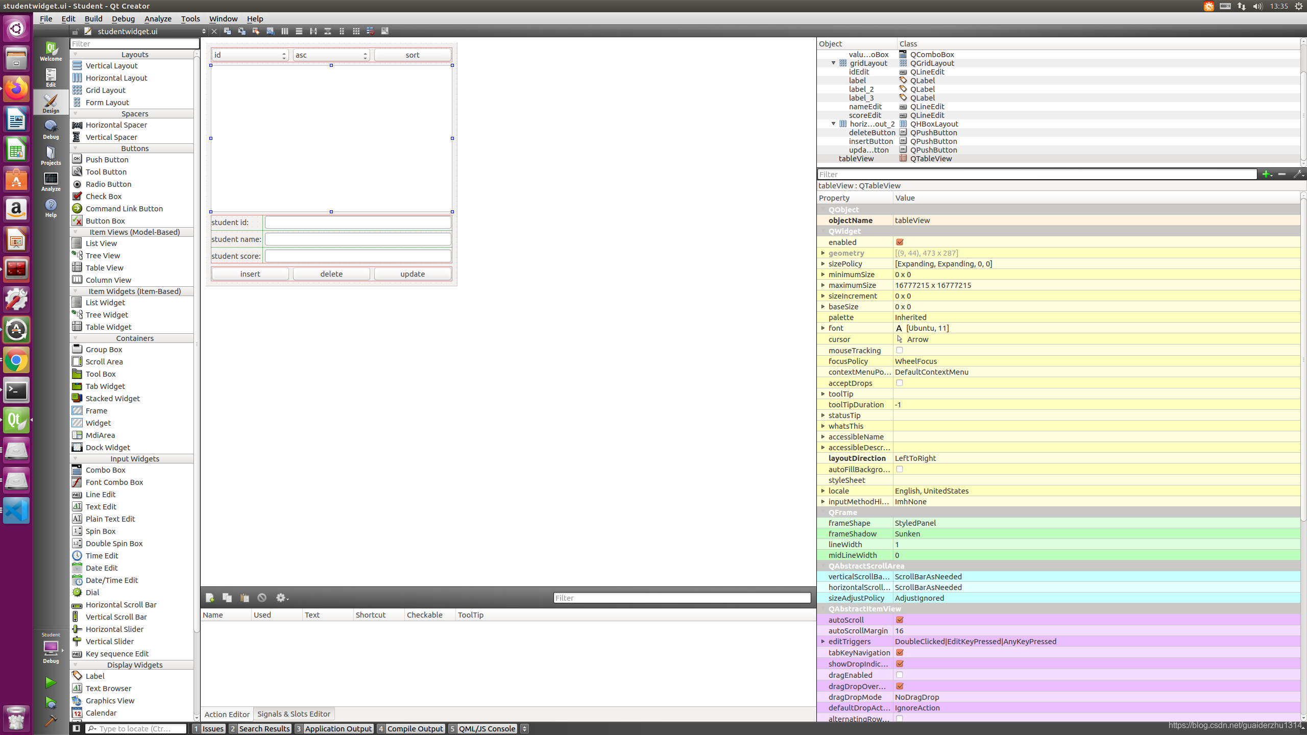1307x735 pixels.
Task: Click the student id input field
Action: point(357,222)
